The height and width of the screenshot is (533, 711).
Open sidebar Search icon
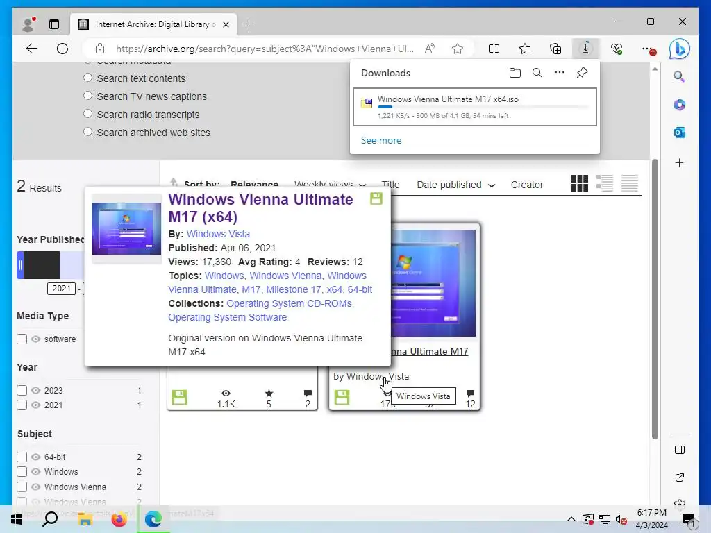[679, 76]
